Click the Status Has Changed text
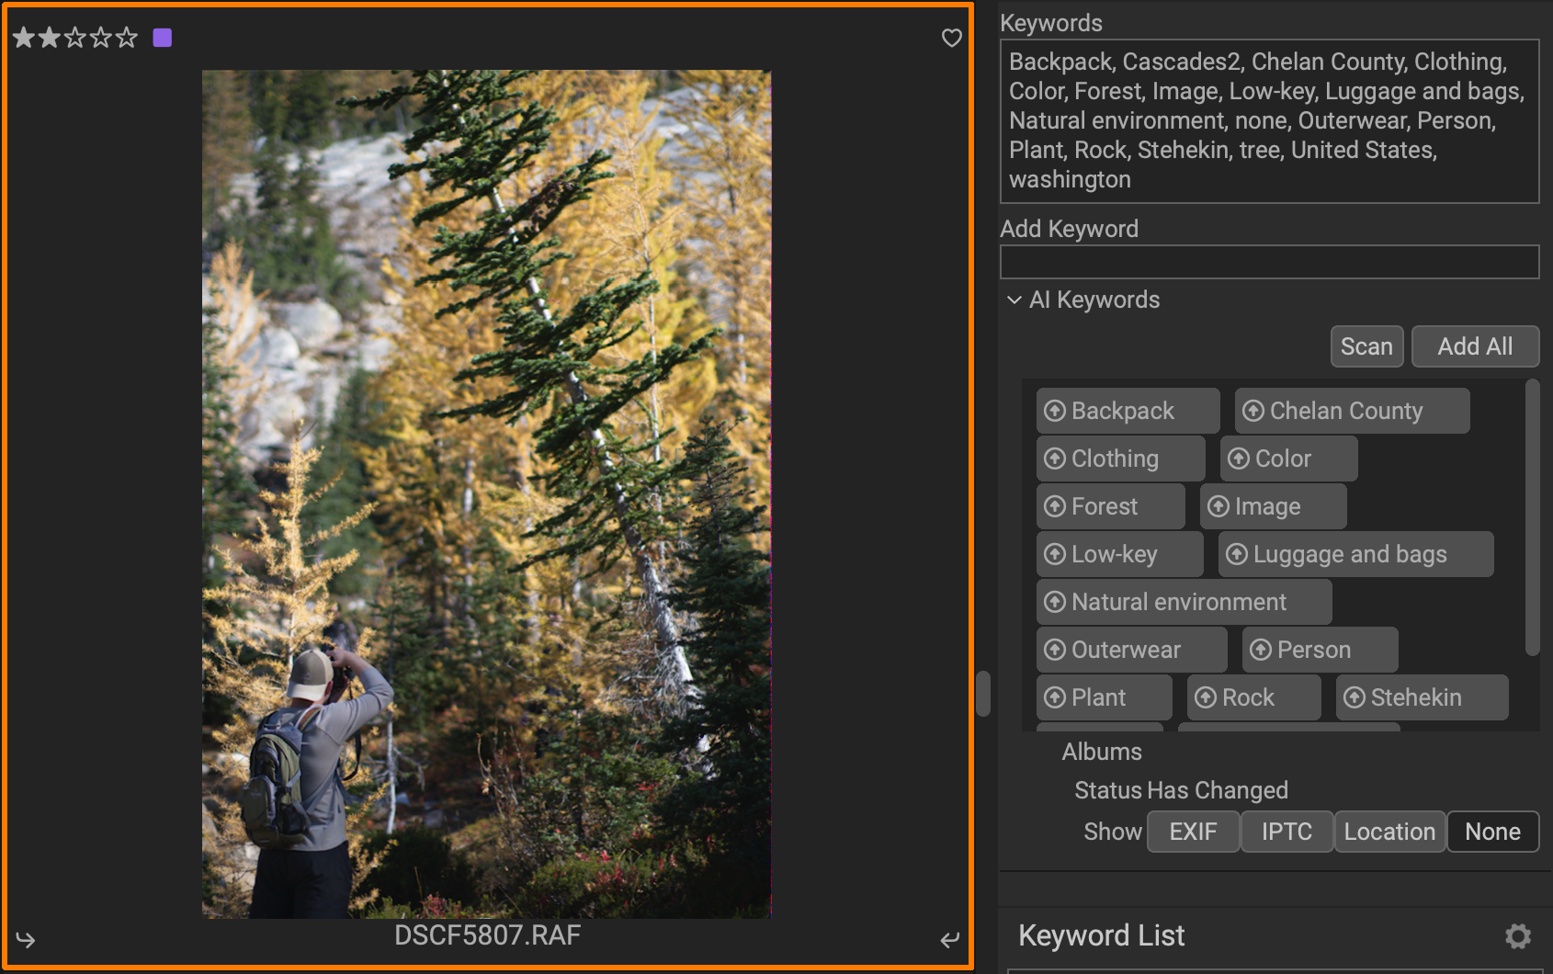 tap(1181, 790)
